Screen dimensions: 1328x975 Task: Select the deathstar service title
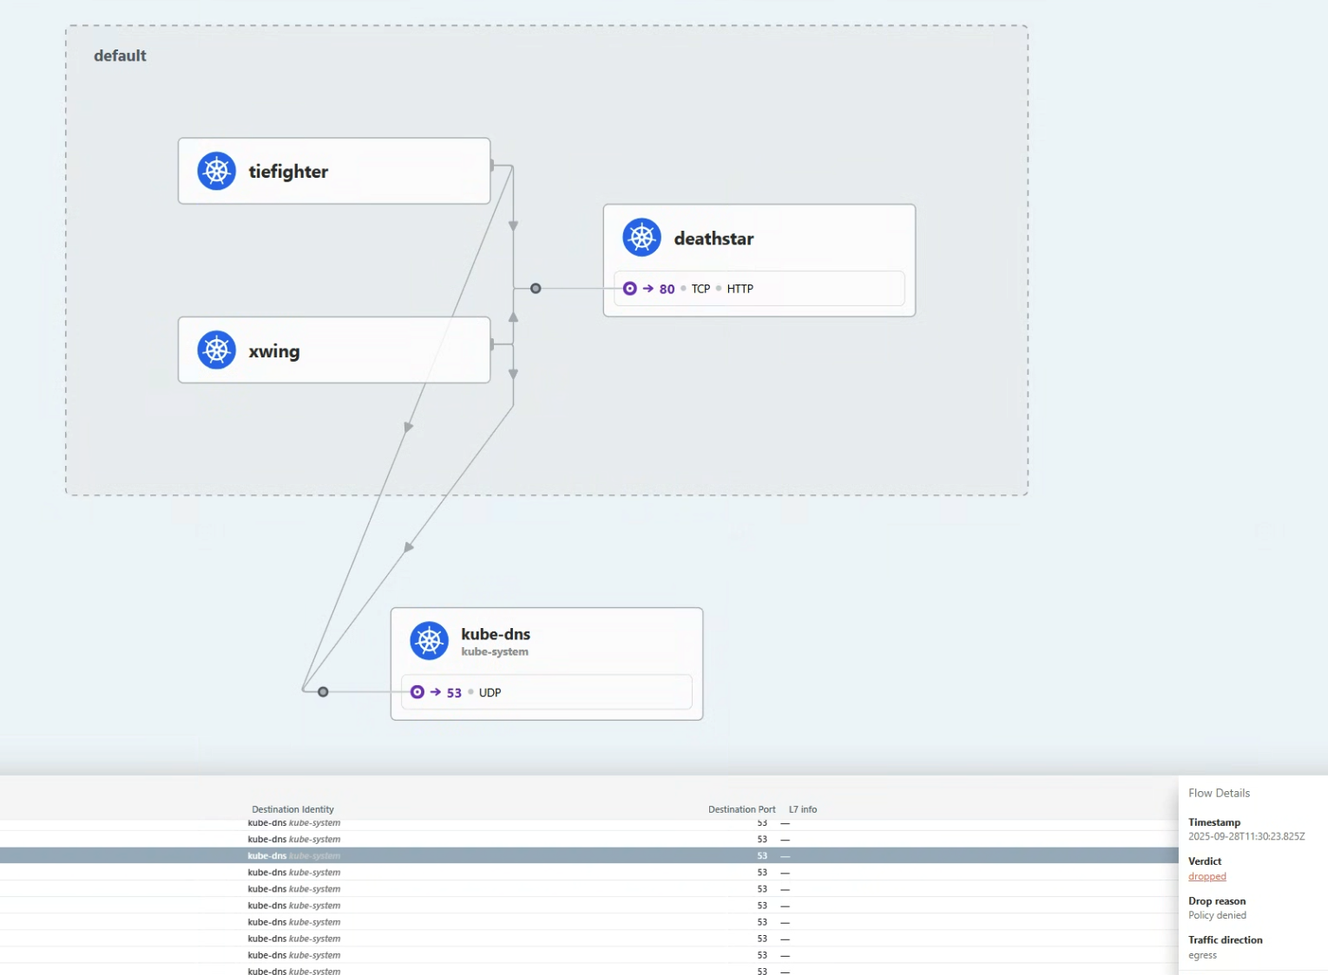point(713,239)
